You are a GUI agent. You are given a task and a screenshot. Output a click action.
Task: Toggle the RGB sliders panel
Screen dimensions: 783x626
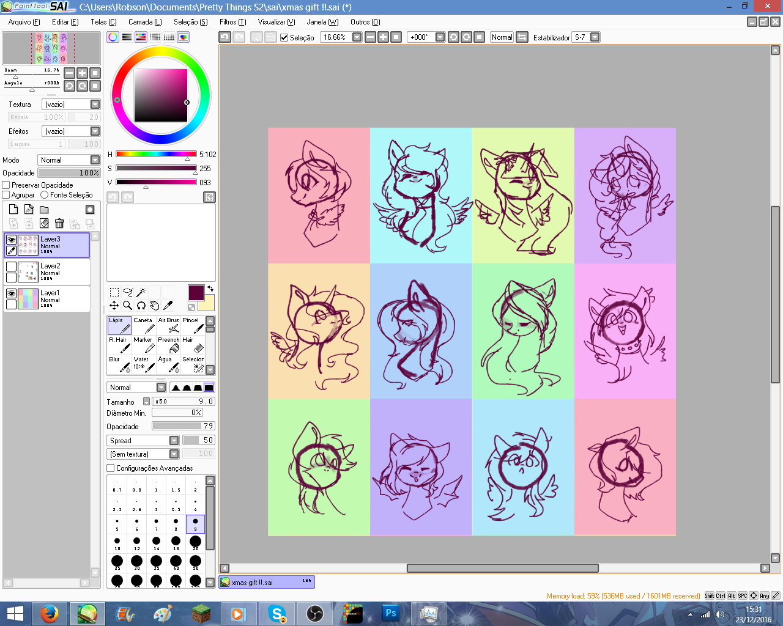click(127, 37)
